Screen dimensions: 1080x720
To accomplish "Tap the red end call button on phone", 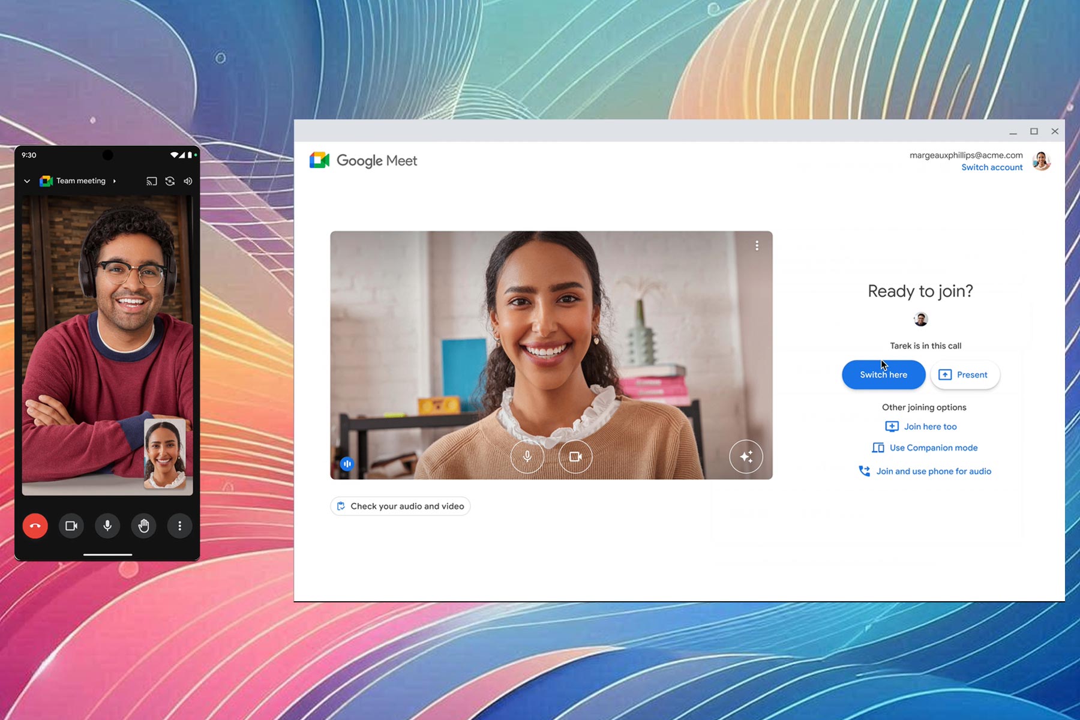I will click(35, 526).
